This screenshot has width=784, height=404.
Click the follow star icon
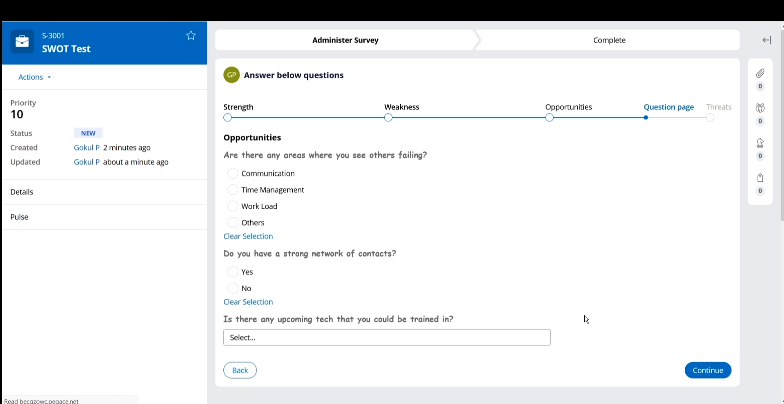coord(191,36)
